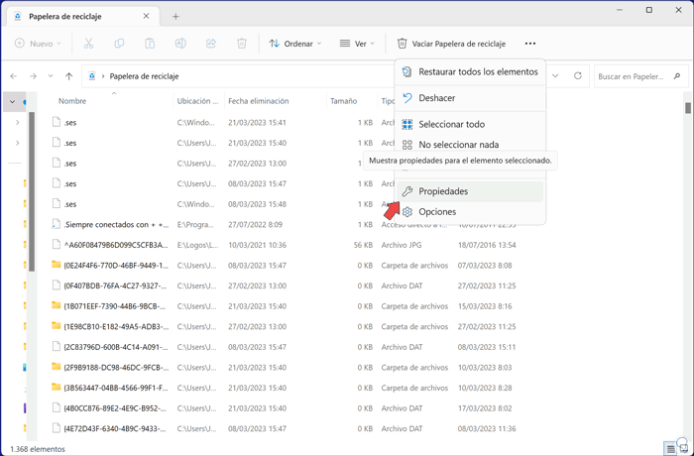
Task: Click the Rename icon in toolbar
Action: (180, 44)
